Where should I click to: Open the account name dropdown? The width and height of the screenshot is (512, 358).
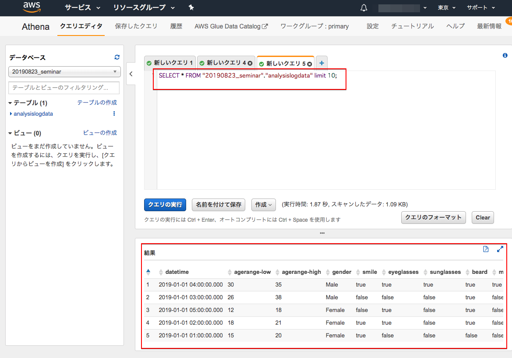[x=402, y=8]
